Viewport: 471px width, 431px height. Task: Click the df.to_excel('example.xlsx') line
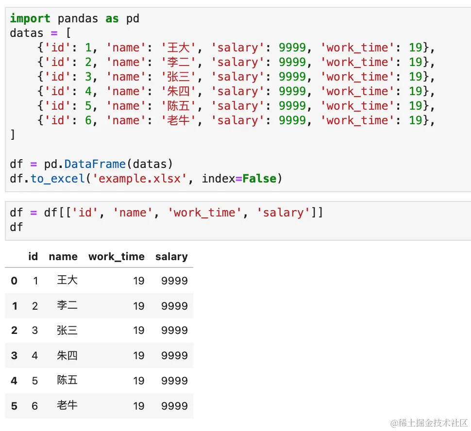point(146,179)
